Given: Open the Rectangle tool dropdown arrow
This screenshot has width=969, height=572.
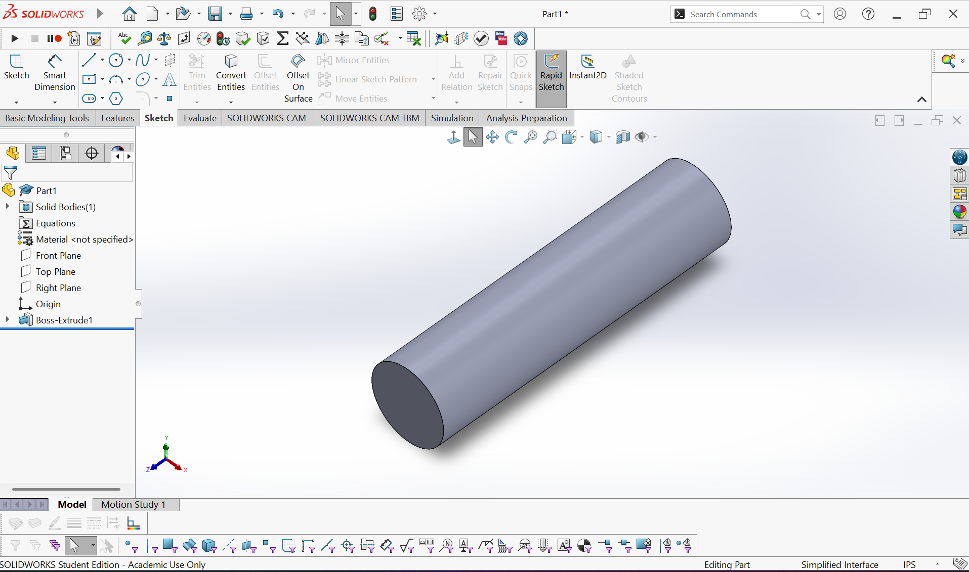Looking at the screenshot, I should pyautogui.click(x=102, y=79).
